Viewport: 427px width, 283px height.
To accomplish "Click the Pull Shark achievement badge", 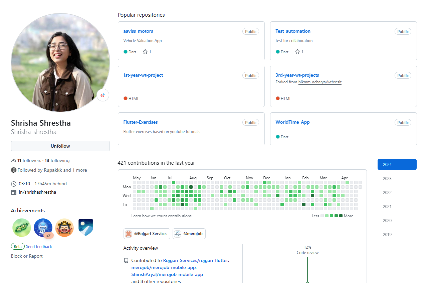I will coord(43,227).
